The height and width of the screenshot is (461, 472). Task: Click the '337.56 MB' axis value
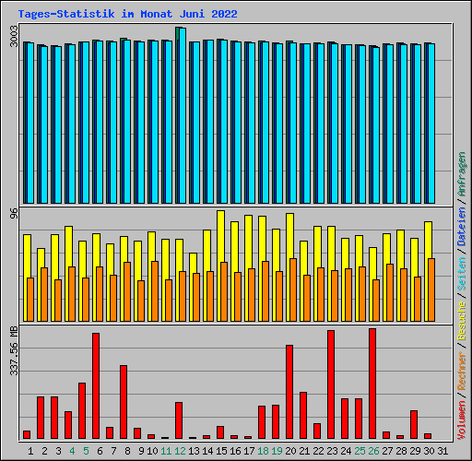pyautogui.click(x=14, y=351)
